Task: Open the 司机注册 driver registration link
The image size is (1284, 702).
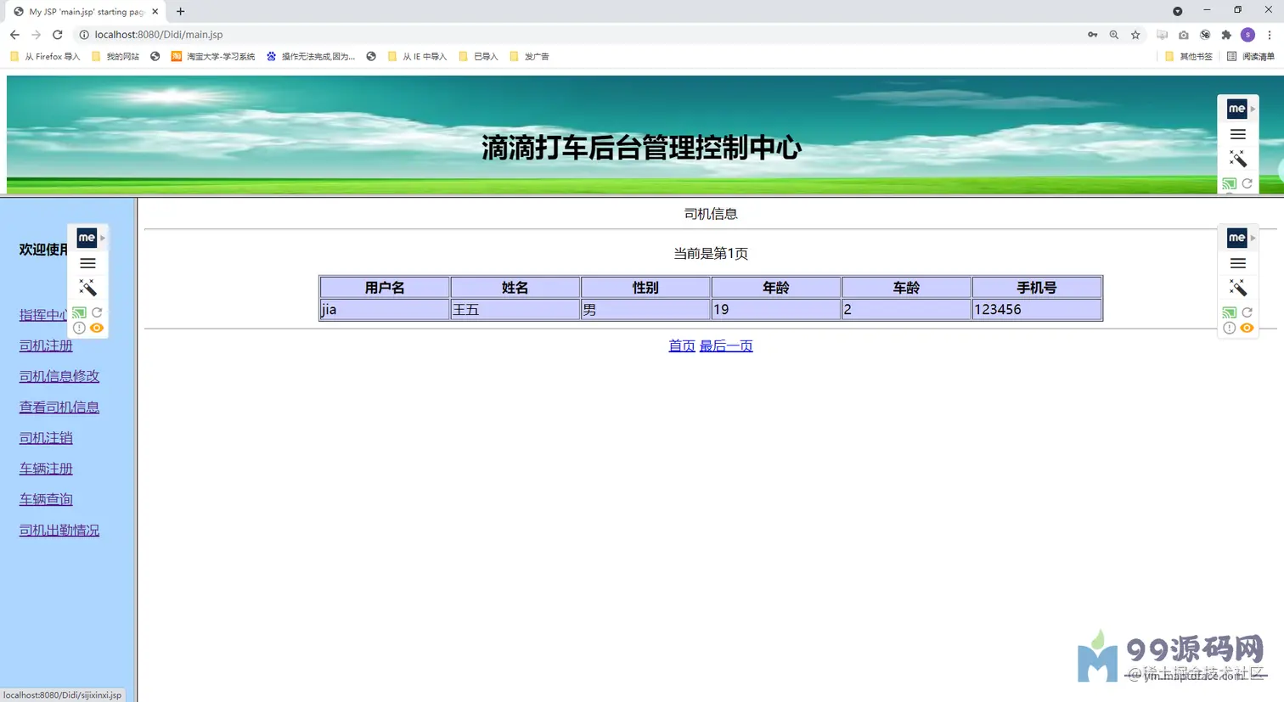Action: pos(46,345)
